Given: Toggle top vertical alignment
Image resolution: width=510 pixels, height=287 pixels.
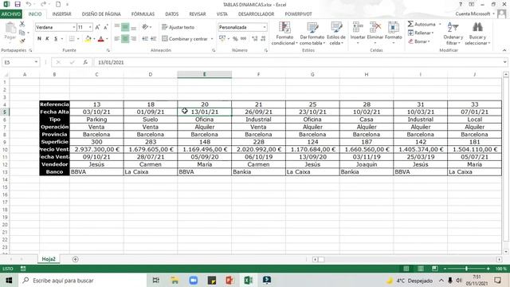Looking at the screenshot, I should [x=117, y=27].
